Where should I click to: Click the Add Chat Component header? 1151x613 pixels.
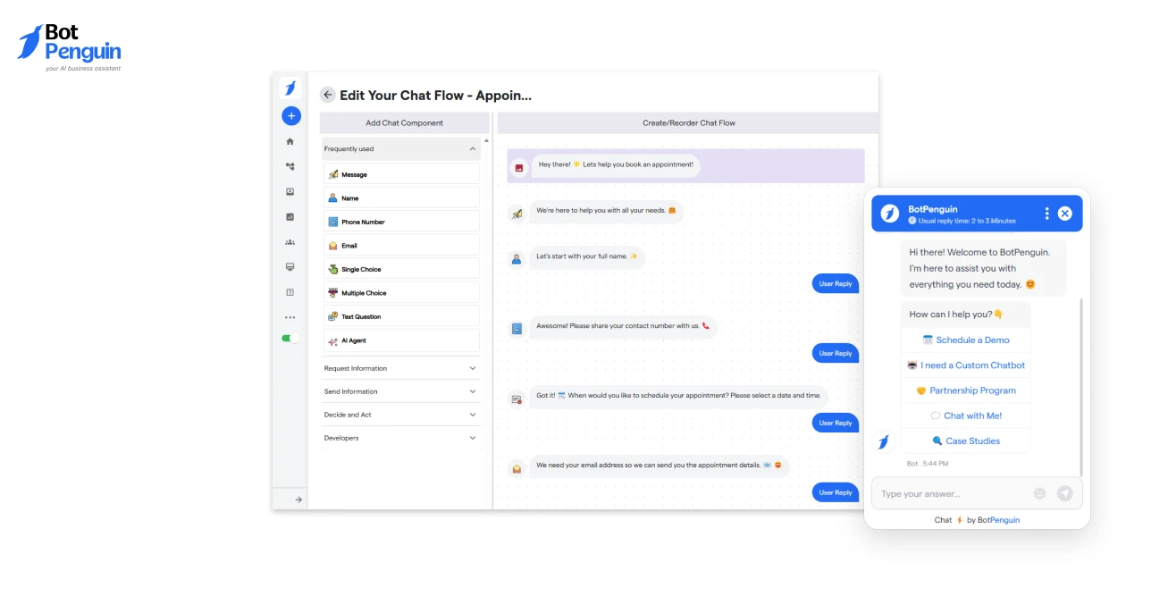[x=404, y=123]
